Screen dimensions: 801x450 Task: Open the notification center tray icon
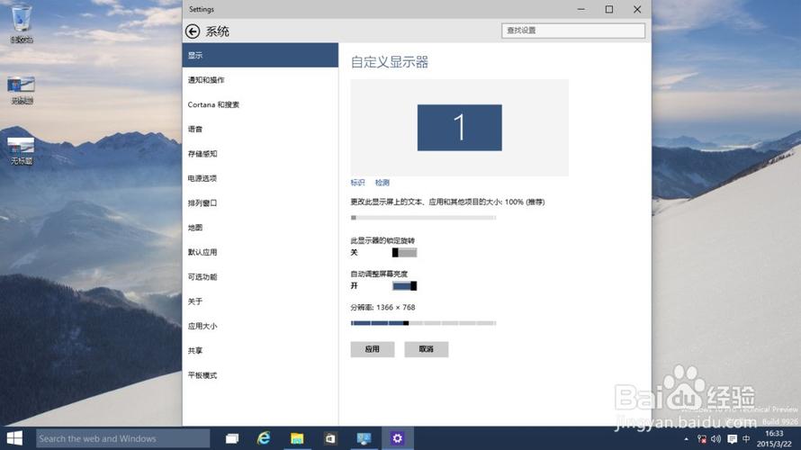pyautogui.click(x=732, y=439)
